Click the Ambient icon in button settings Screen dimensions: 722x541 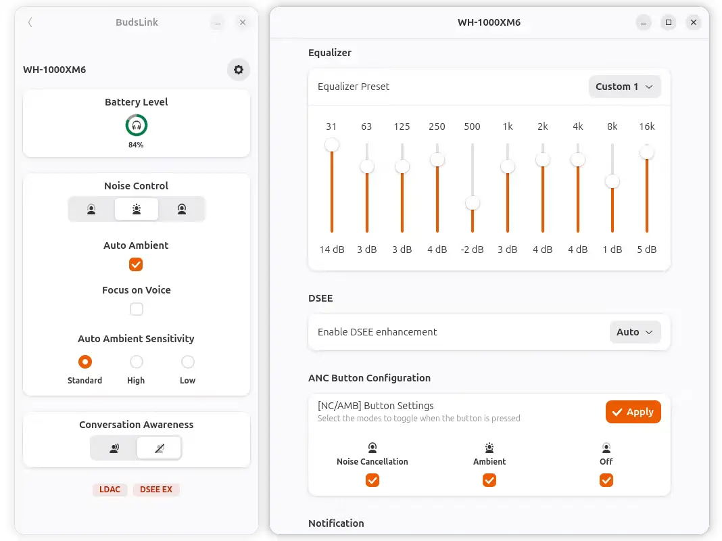coord(489,448)
